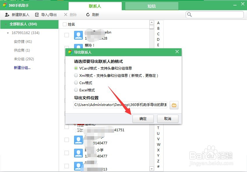Screen dimensions: 247x172
Task: Jump to letter C in index
Action: pyautogui.click(x=158, y=34)
